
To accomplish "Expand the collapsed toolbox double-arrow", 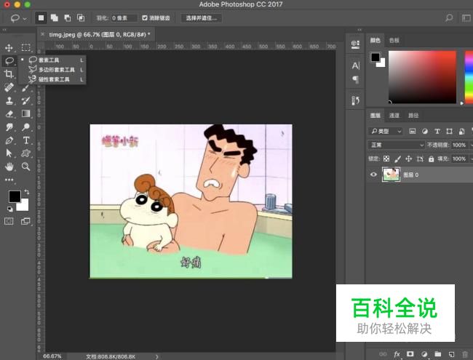I will tap(4, 30).
